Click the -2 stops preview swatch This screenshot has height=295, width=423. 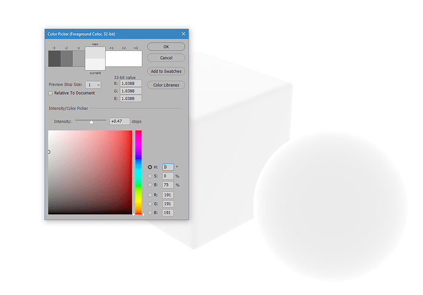coord(67,58)
